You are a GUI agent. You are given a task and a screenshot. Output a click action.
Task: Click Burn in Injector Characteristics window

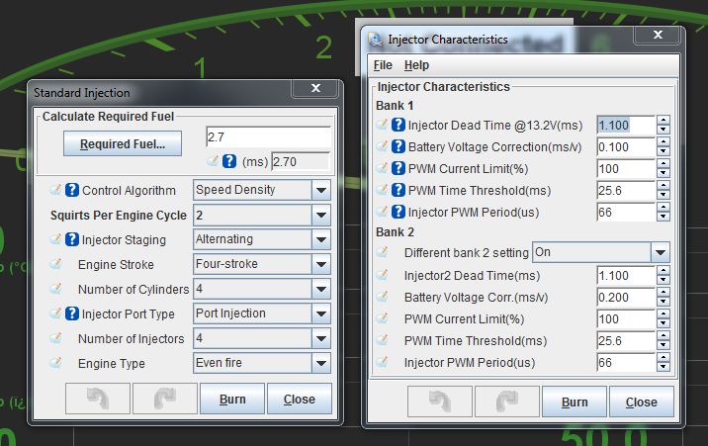click(574, 401)
